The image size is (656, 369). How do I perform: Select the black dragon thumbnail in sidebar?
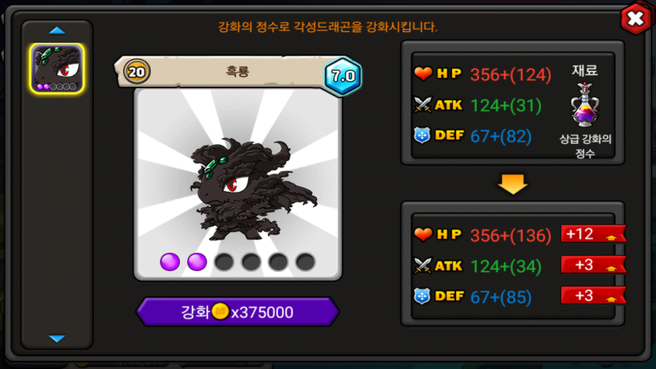(x=57, y=68)
